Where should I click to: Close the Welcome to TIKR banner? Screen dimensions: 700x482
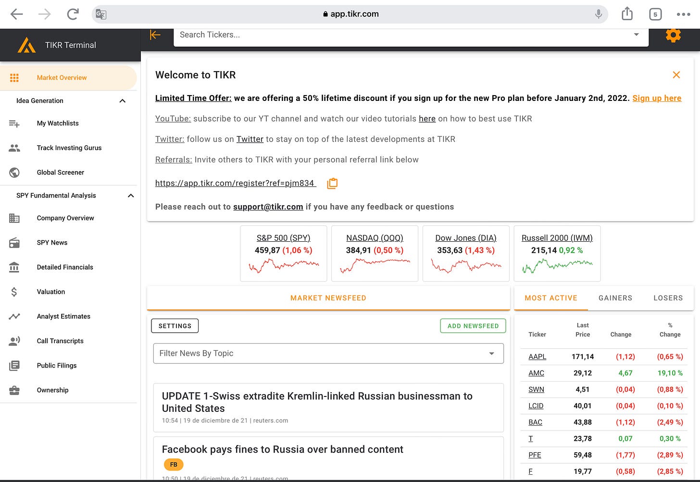[676, 75]
